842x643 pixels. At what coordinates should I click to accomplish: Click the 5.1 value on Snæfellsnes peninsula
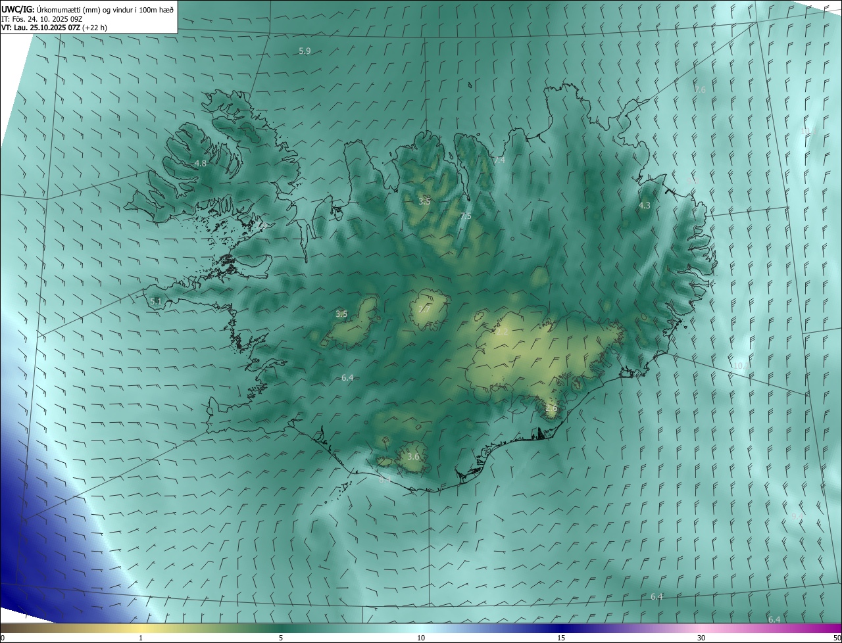click(156, 301)
